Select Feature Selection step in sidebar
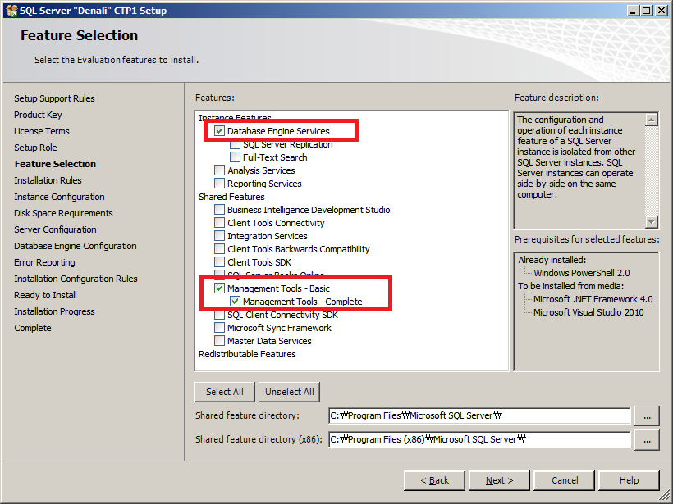The image size is (673, 504). click(55, 164)
